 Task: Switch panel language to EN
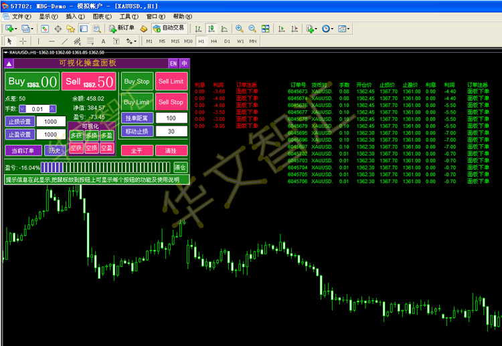173,63
